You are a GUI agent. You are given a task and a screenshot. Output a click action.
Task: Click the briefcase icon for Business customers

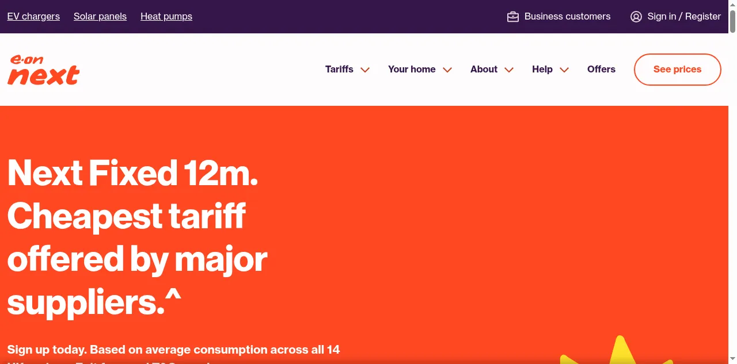point(513,17)
